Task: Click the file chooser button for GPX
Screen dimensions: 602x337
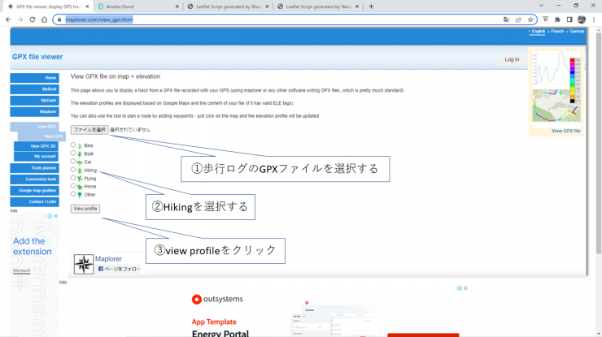Action: 89,129
